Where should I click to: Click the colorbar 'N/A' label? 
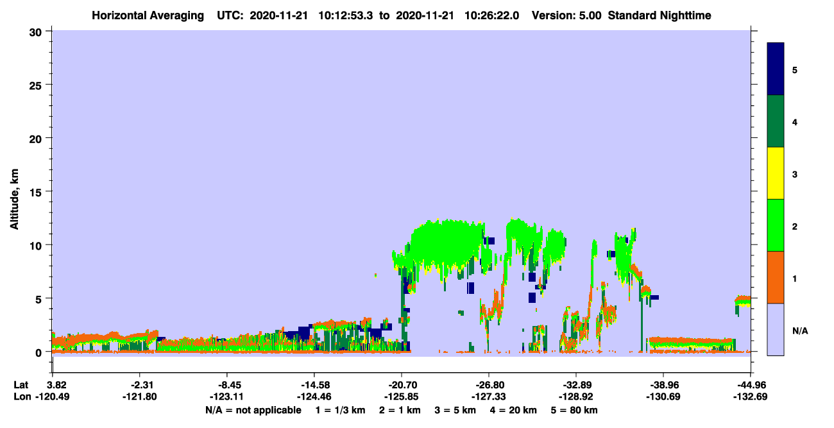(800, 330)
